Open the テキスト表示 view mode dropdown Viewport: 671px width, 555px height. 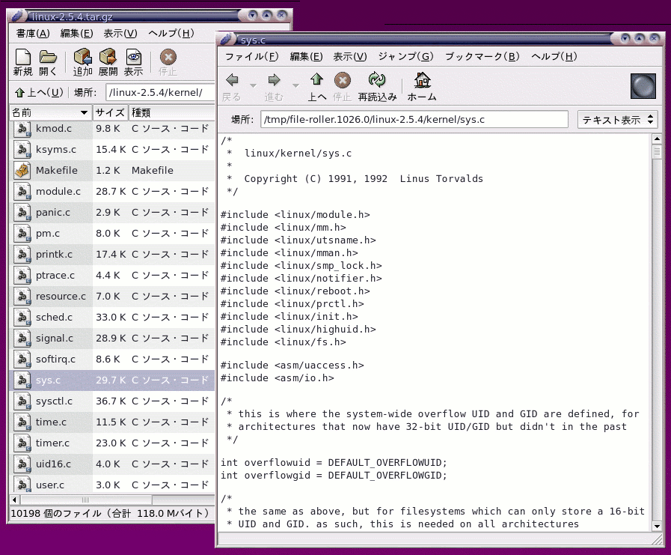pyautogui.click(x=617, y=120)
